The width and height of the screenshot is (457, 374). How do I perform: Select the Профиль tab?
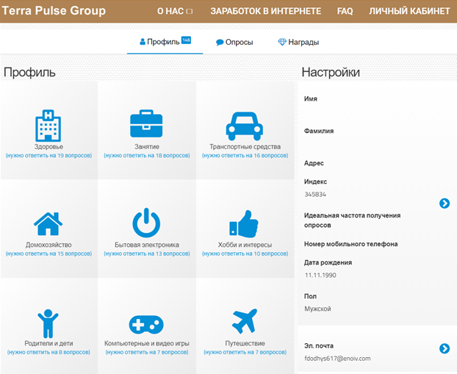pos(165,42)
